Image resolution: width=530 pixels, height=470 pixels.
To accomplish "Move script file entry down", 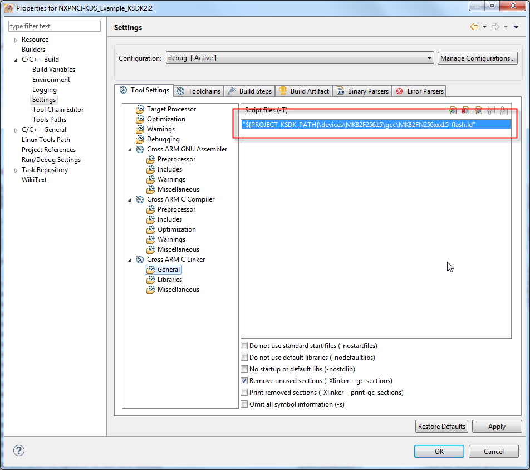I will (503, 110).
